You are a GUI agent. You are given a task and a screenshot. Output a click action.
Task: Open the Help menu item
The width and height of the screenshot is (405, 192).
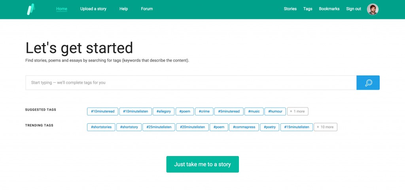(123, 9)
